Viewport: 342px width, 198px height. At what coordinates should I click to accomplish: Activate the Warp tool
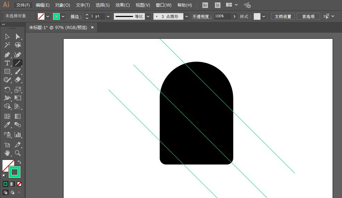(x=7, y=98)
